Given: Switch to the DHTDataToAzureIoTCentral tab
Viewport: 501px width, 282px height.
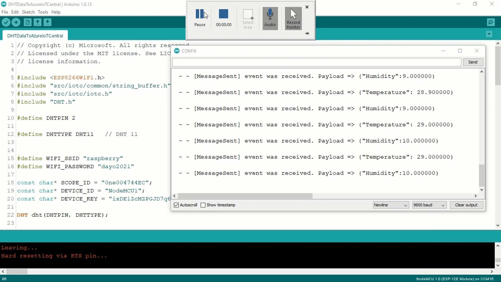Looking at the screenshot, I should (35, 36).
